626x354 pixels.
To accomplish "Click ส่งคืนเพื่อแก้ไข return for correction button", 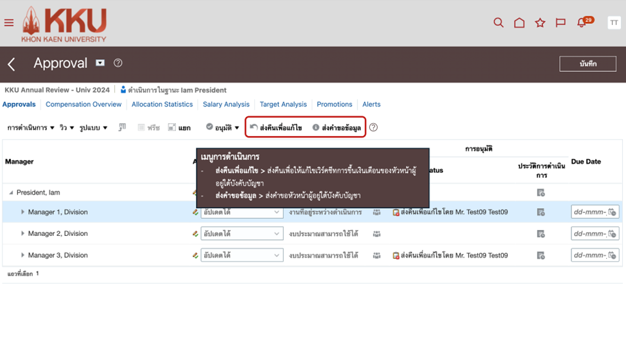I will coord(276,128).
